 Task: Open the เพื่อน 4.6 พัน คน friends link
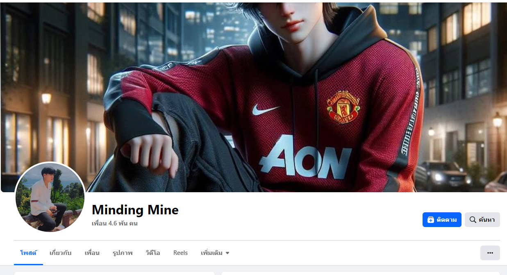pyautogui.click(x=115, y=223)
